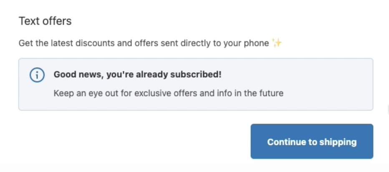
Task: Click the word 'offers' in the heading
Action: tap(57, 21)
